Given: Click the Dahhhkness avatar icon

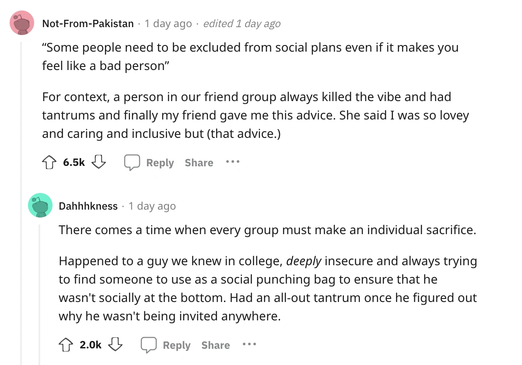Looking at the screenshot, I should [40, 205].
